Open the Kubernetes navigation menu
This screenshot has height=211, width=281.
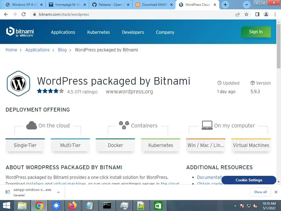(x=99, y=32)
